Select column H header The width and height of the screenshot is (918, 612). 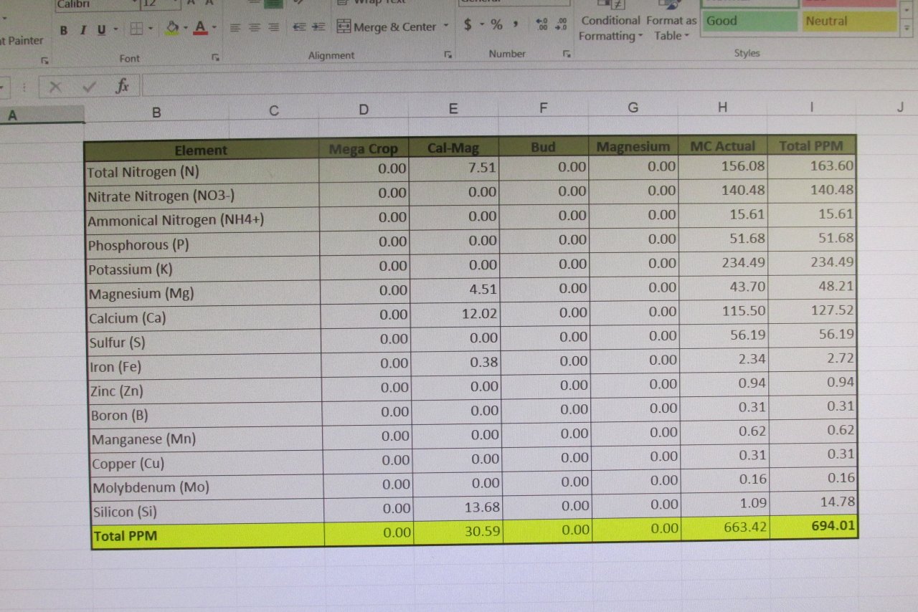click(x=722, y=107)
